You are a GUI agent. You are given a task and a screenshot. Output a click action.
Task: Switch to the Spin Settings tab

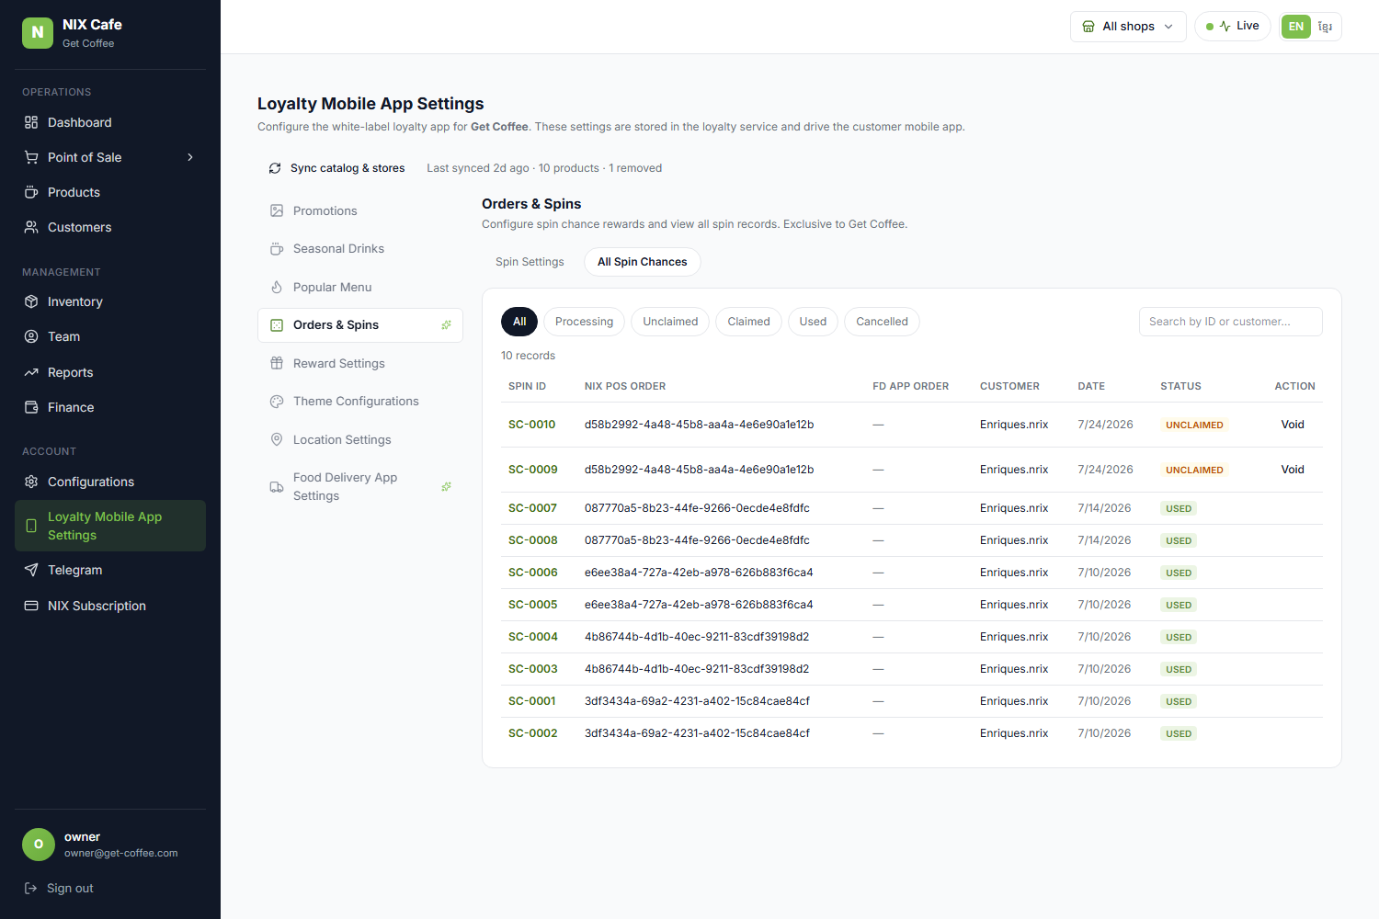coord(530,262)
